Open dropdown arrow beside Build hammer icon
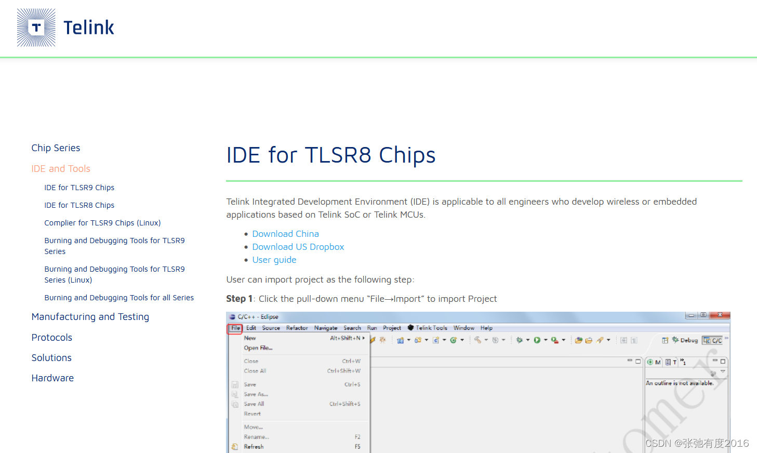757x453 pixels. coord(486,340)
